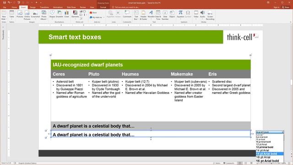
Task: Insert Date & Time
Action: pos(158,15)
